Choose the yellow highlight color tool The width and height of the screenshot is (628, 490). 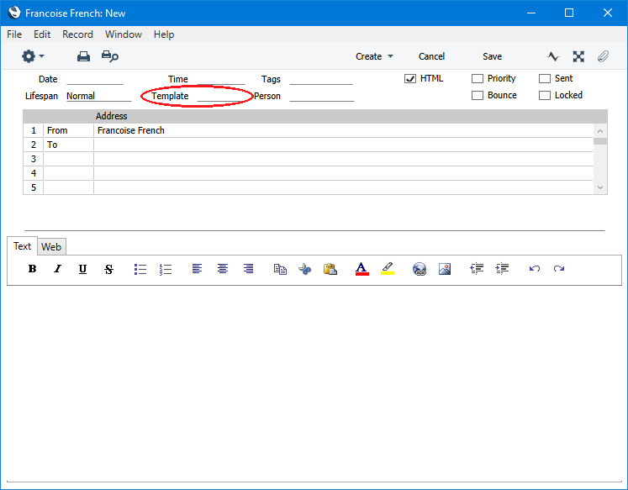388,269
